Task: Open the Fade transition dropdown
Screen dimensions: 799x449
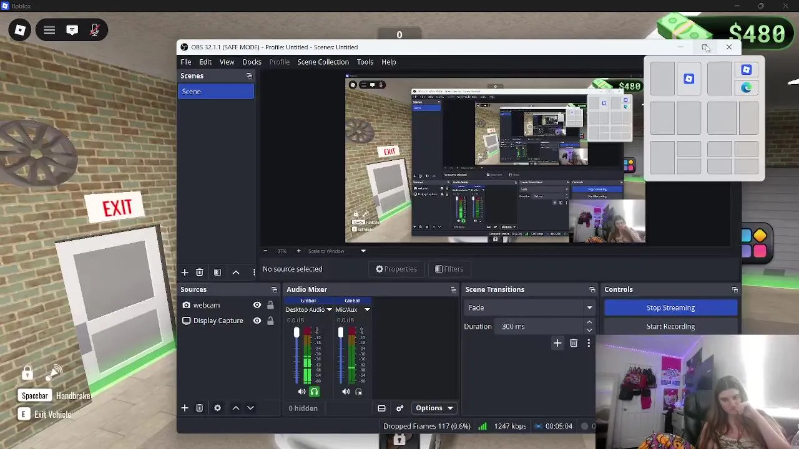Action: 589,307
